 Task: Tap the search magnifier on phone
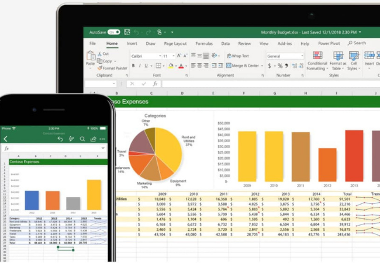[x=82, y=139]
